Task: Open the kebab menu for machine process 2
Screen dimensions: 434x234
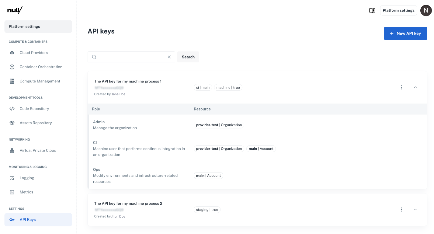Action: click(x=401, y=209)
